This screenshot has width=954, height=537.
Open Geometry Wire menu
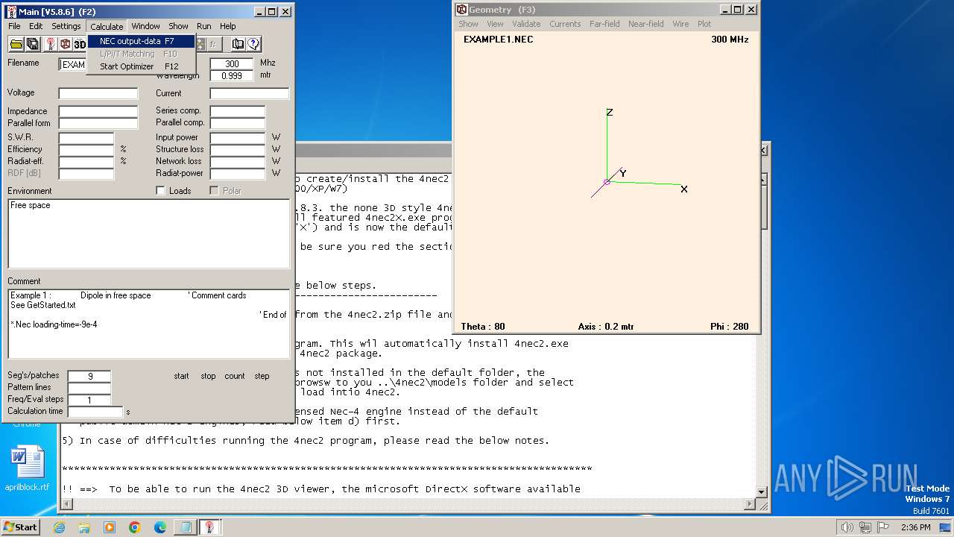[680, 24]
